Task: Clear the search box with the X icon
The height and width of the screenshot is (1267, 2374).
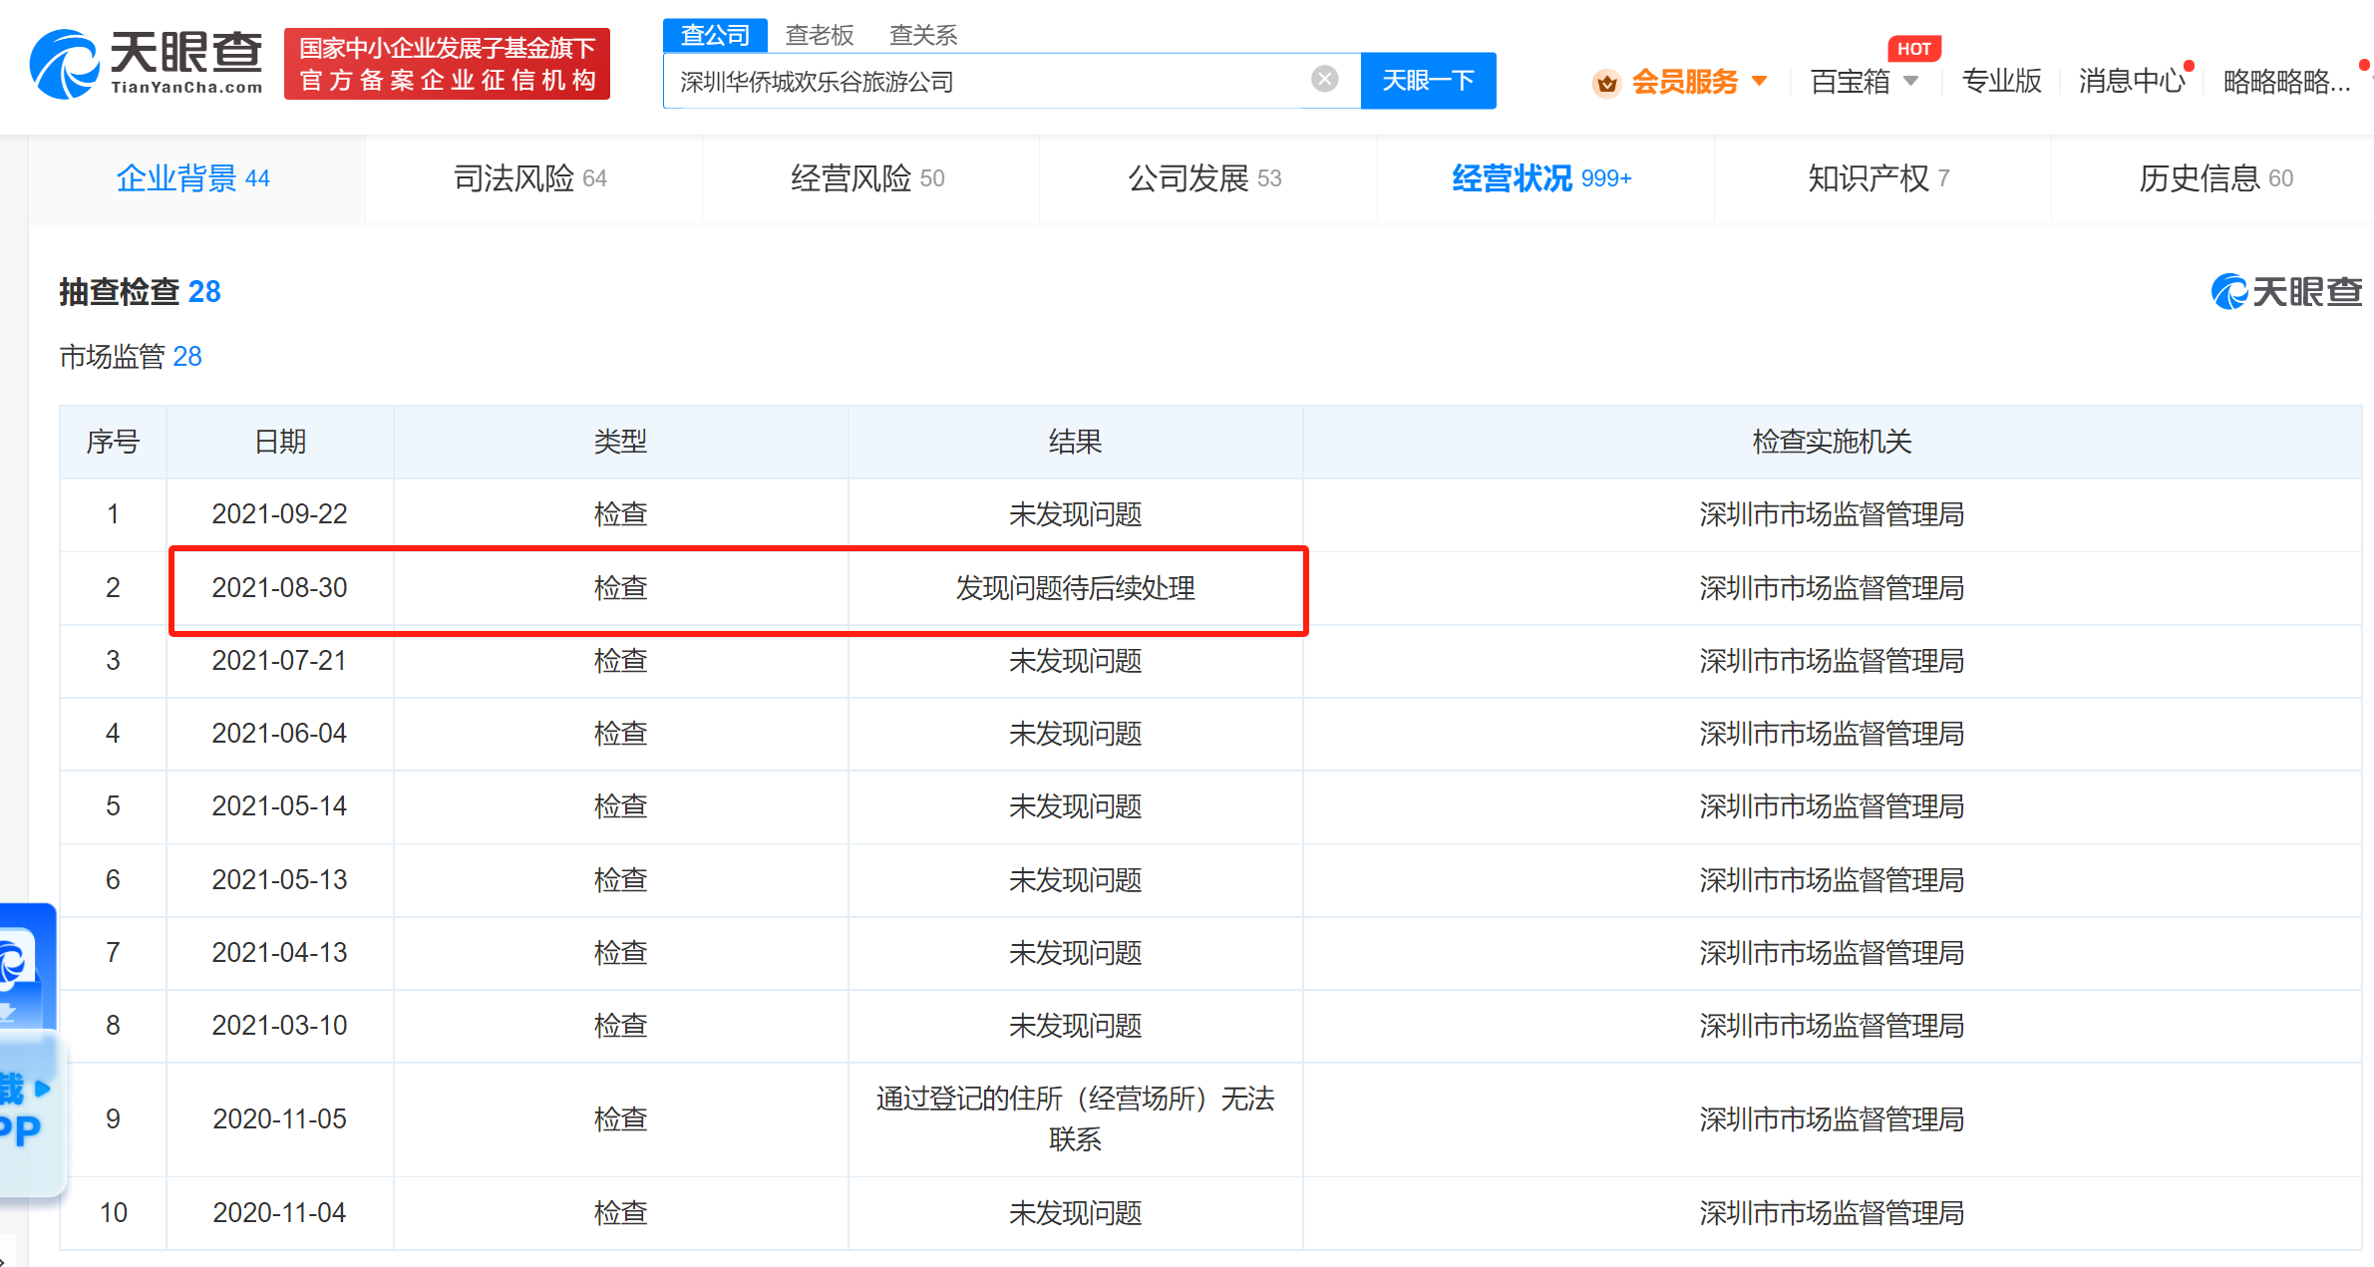Action: pos(1324,79)
